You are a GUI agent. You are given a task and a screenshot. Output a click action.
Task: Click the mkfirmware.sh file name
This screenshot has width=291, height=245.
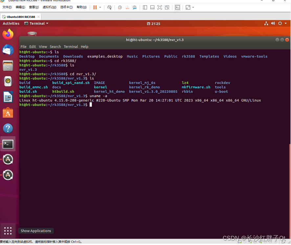point(196,87)
